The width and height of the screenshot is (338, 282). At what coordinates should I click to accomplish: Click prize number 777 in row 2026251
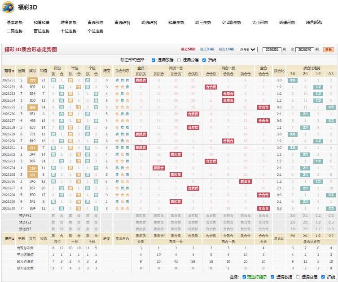tap(33, 81)
